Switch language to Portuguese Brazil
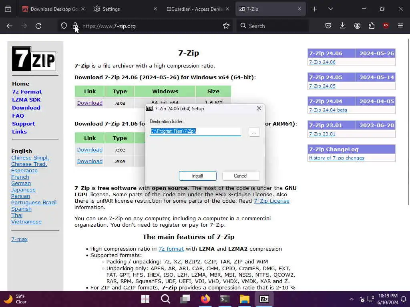The height and width of the screenshot is (307, 410). click(x=34, y=203)
